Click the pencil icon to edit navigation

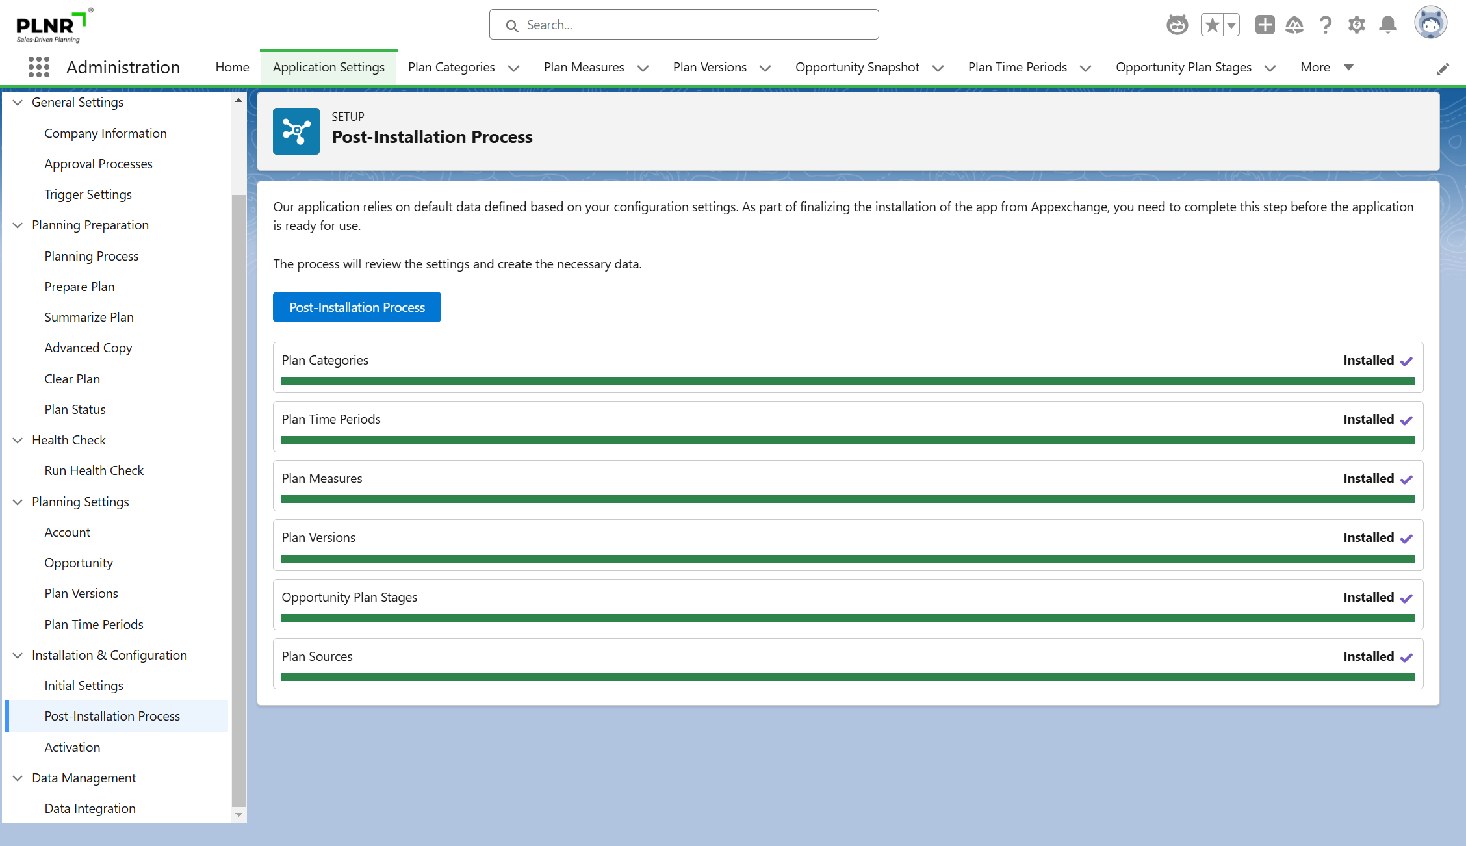pyautogui.click(x=1443, y=69)
